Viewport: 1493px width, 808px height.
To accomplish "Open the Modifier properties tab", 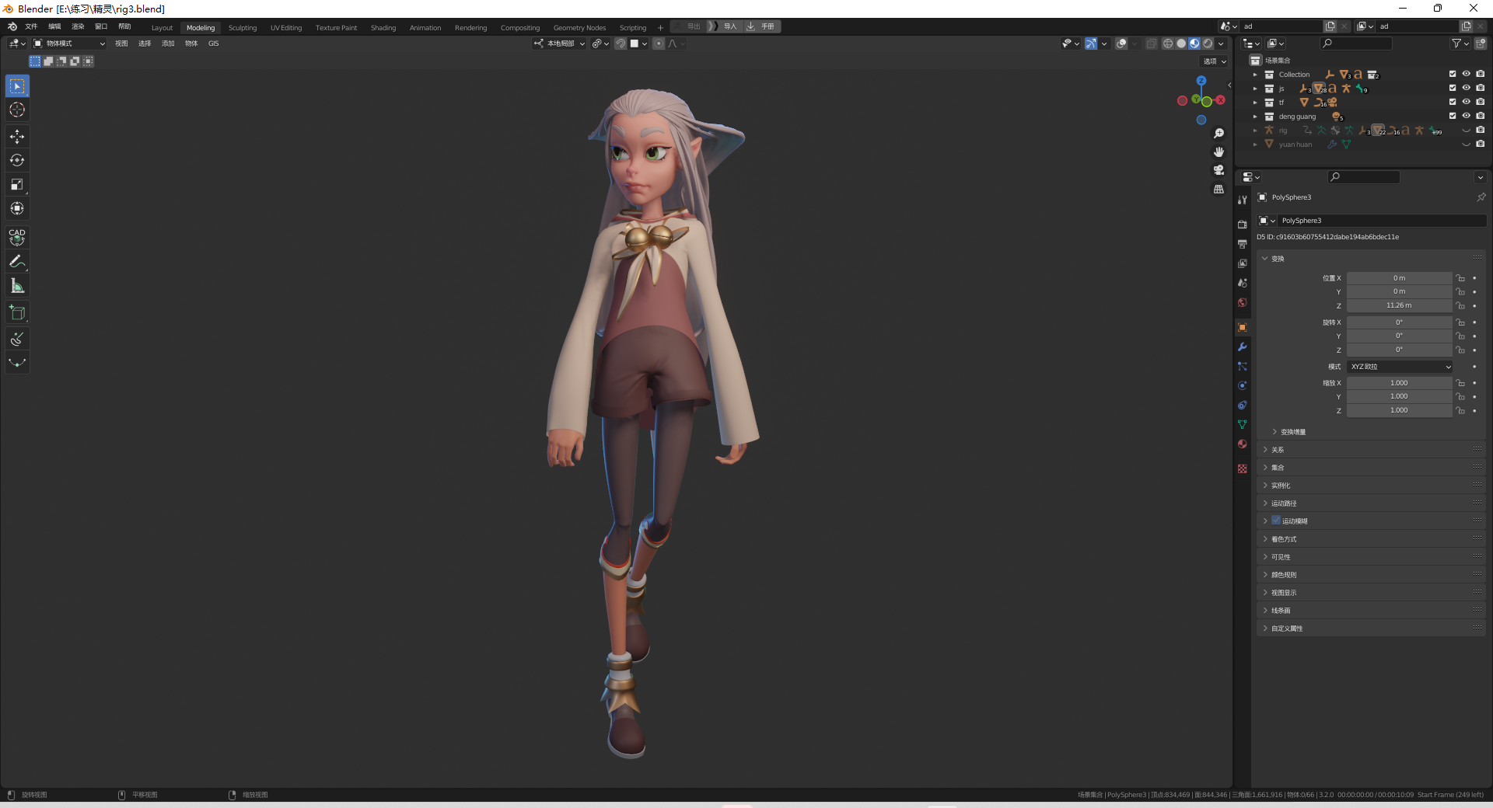I will tap(1242, 347).
